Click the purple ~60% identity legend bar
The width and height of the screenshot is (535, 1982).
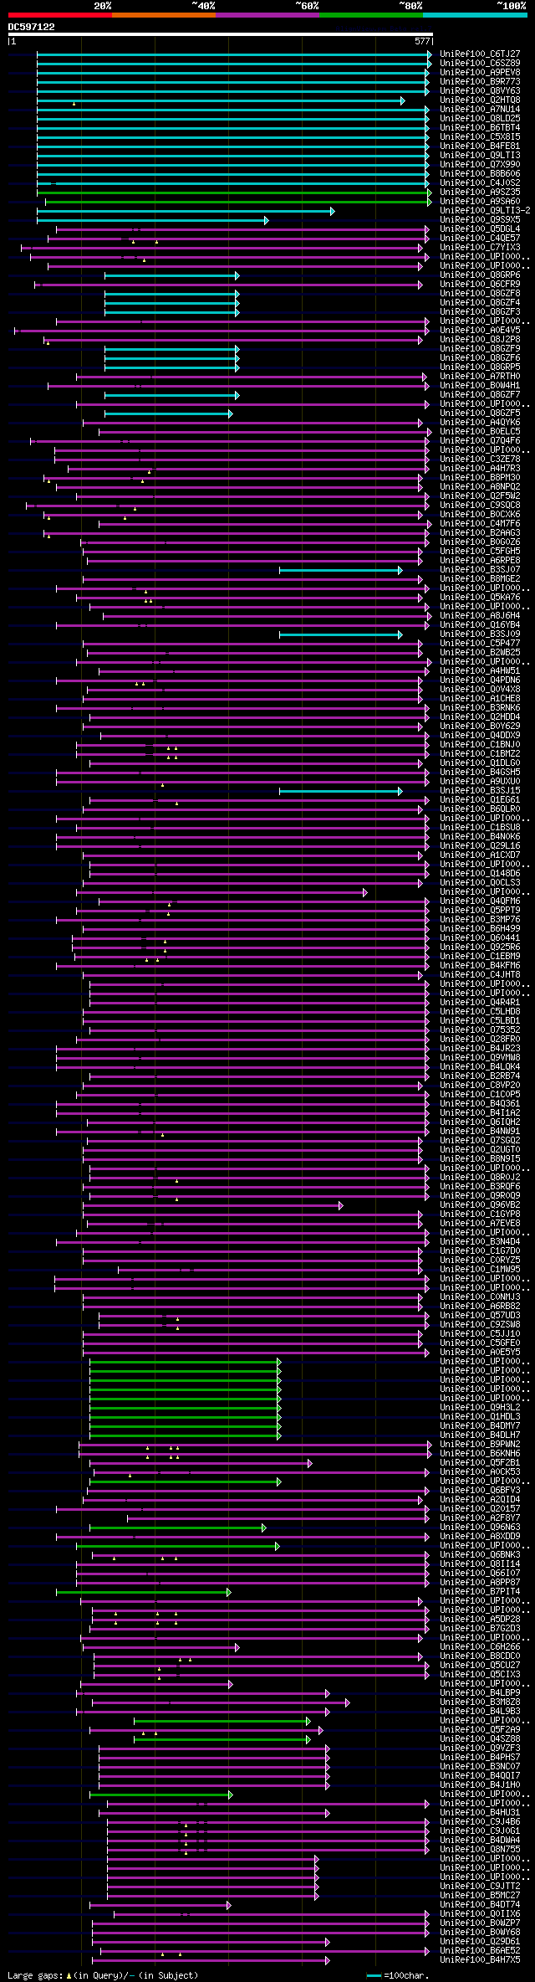pyautogui.click(x=267, y=15)
